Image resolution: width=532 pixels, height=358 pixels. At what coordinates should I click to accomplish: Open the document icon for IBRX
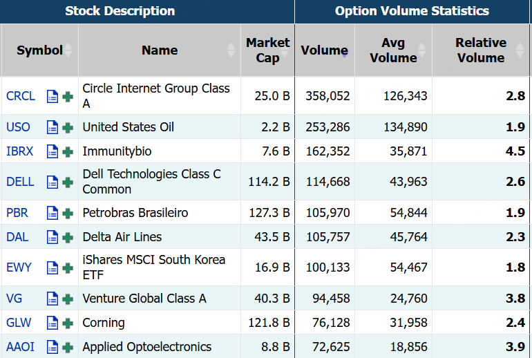tap(52, 151)
